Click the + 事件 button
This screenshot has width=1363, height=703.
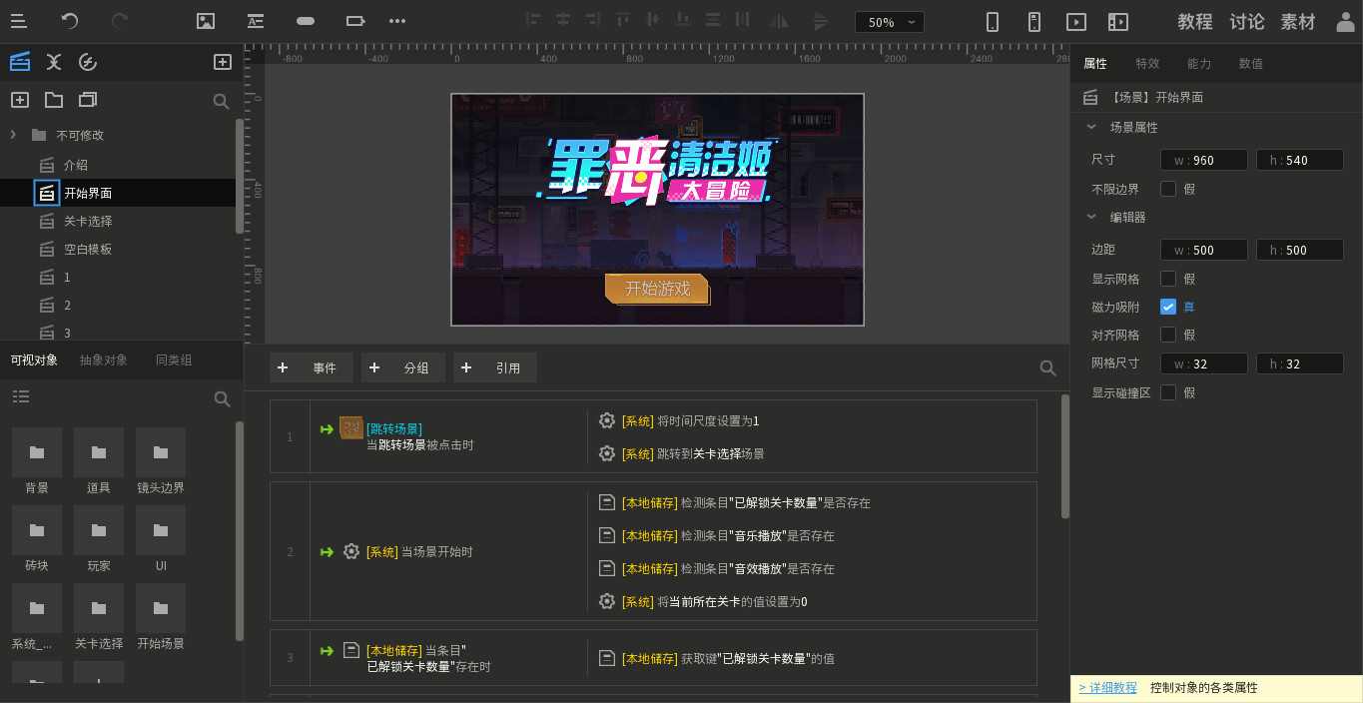tap(311, 367)
